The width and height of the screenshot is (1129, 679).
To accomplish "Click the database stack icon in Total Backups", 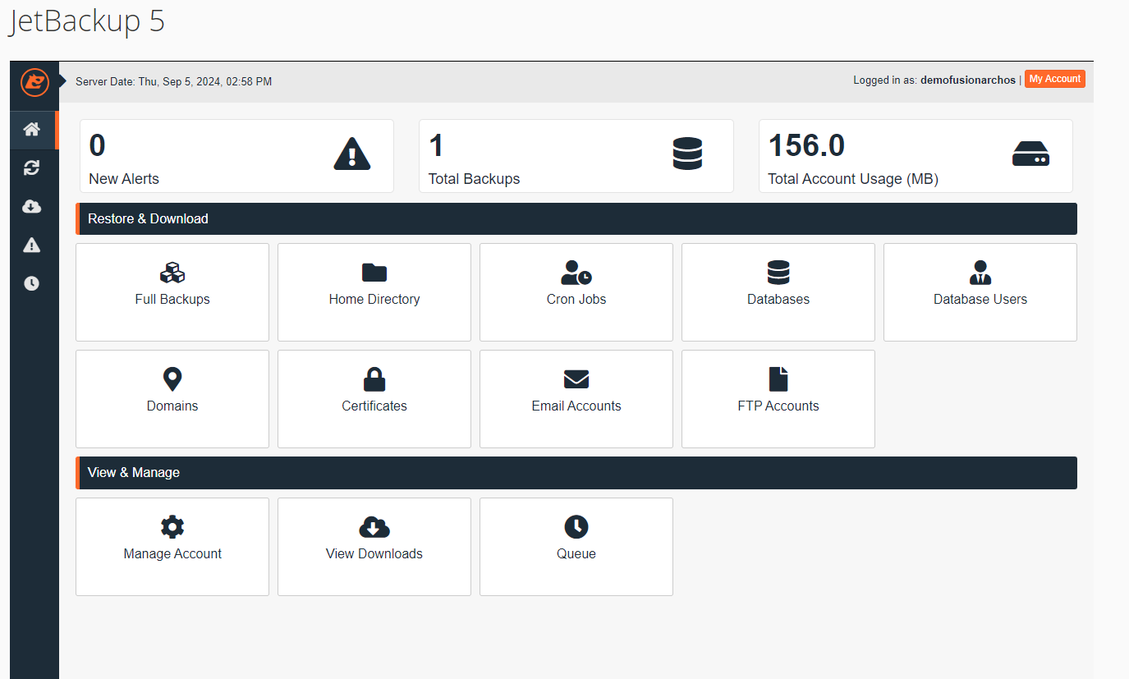I will click(687, 154).
